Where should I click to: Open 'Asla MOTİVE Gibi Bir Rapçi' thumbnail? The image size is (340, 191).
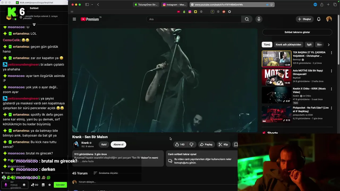[x=277, y=77]
